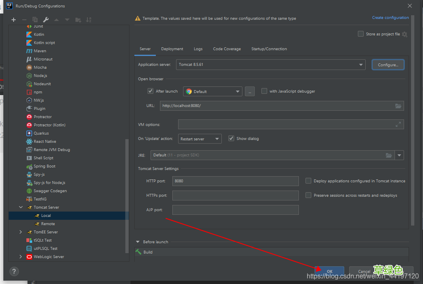Select Spring Boot in the configuration list
This screenshot has width=423, height=284.
[x=45, y=166]
